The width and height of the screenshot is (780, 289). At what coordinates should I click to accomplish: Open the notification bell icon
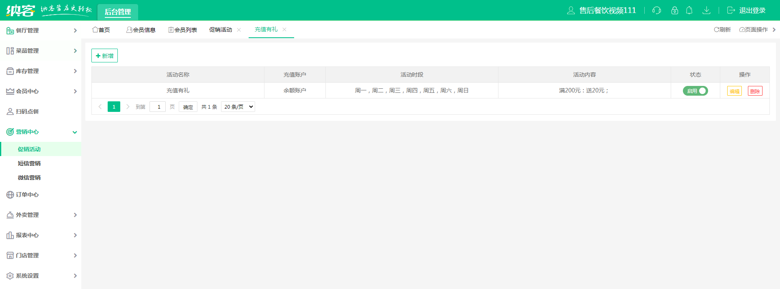(689, 11)
